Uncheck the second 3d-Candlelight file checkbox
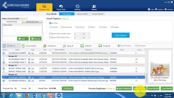The height and width of the screenshot is (98, 174). click(4, 62)
